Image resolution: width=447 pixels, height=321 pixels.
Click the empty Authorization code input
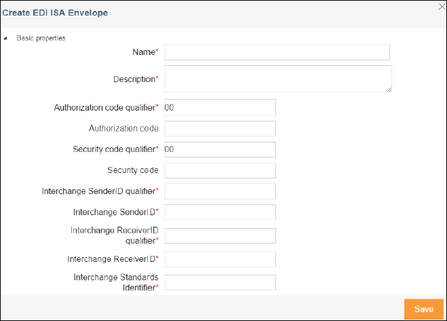pos(219,129)
